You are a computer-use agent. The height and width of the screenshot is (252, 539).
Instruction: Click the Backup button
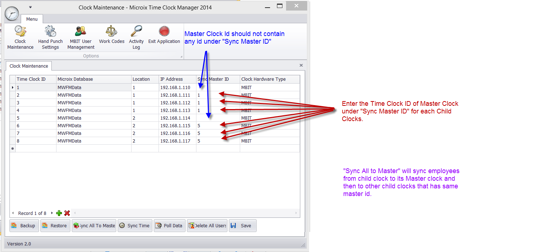(23, 225)
